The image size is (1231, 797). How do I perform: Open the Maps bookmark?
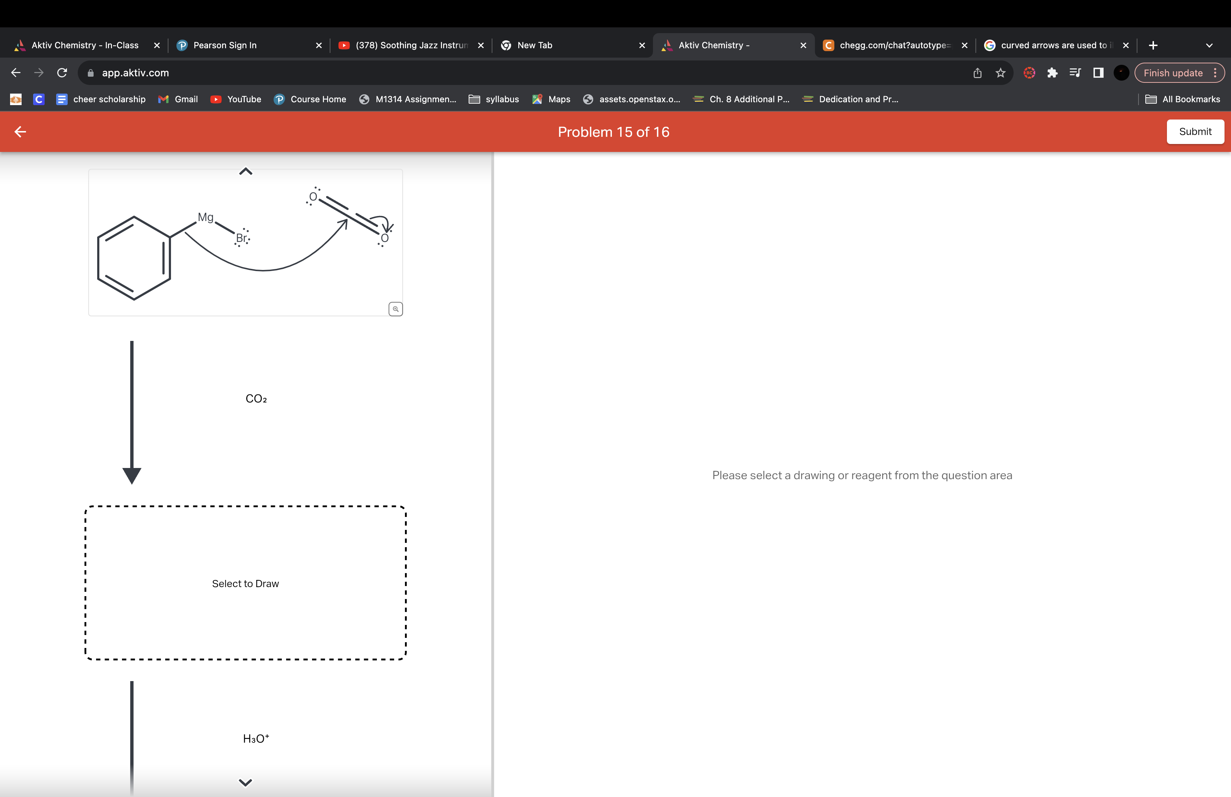pos(550,99)
